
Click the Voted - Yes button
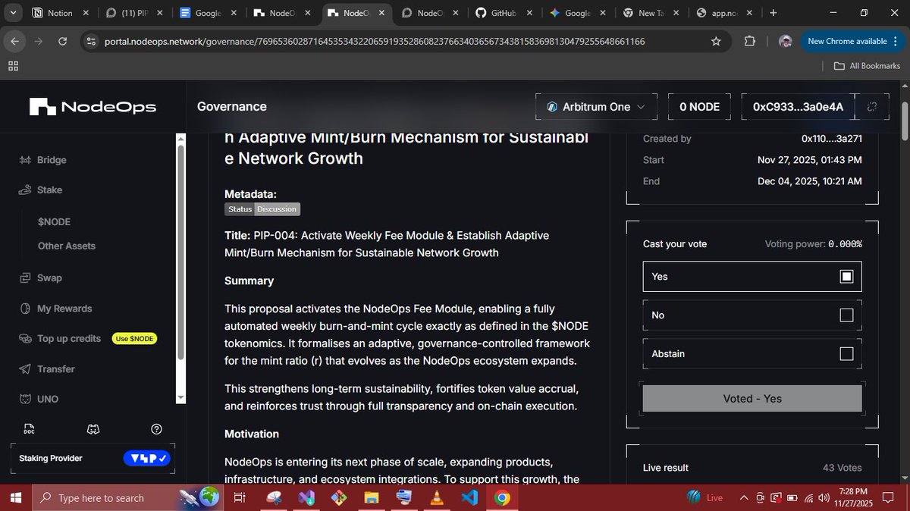point(752,398)
